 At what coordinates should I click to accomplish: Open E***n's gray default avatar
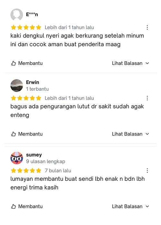(17, 15)
